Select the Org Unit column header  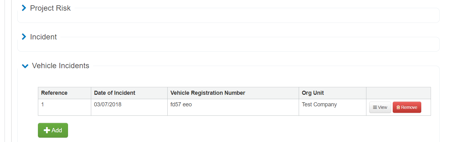coord(313,93)
